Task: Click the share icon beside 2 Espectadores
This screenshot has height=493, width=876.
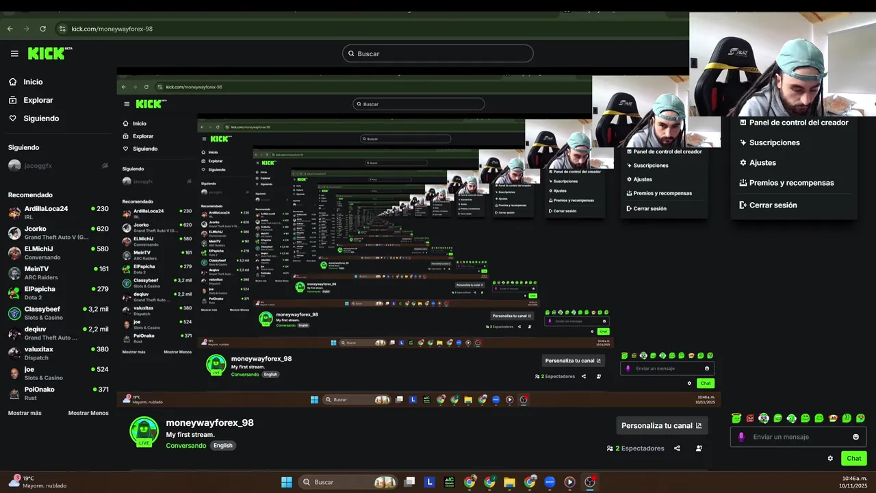Action: [677, 448]
